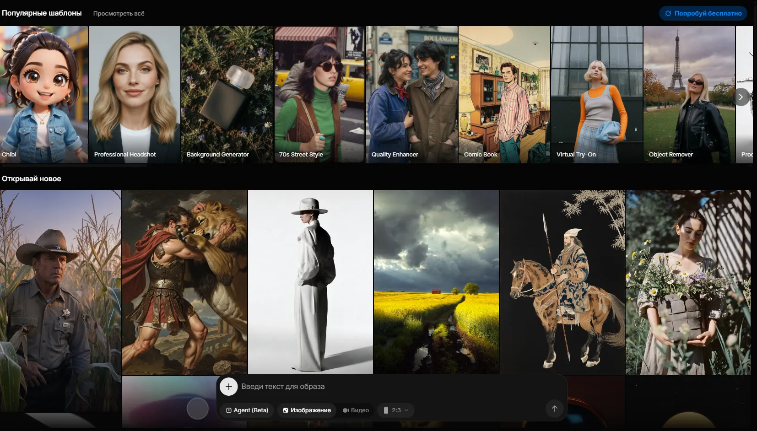Click the Открывай новое heading

pos(31,179)
